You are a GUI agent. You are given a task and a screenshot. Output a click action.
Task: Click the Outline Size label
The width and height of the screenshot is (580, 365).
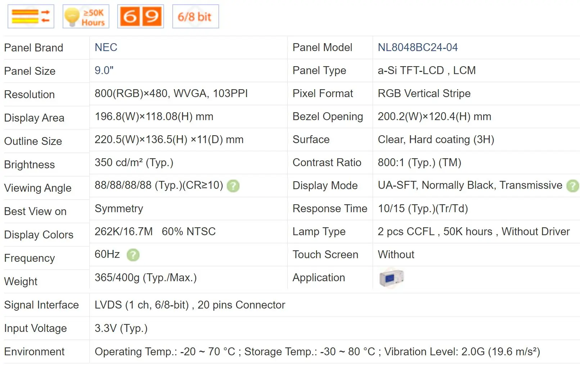[33, 141]
